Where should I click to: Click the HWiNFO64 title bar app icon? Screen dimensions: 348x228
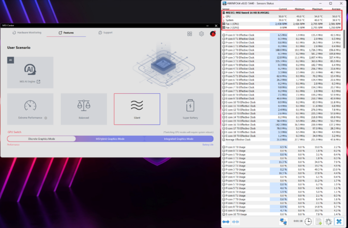click(x=224, y=4)
